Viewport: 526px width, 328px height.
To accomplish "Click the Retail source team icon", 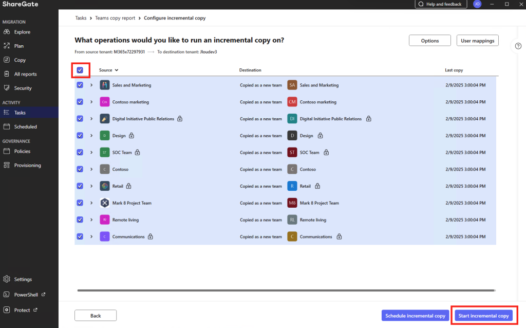I will coord(105,186).
